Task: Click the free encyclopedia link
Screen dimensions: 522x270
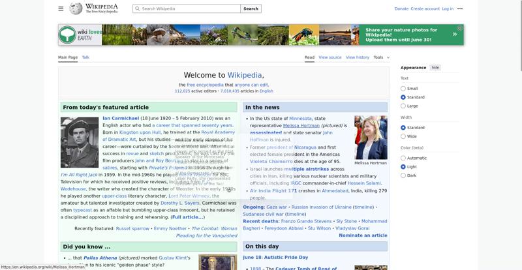Action: [205, 85]
